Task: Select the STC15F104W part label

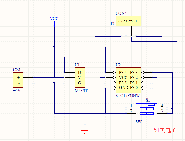Action: 128,95
